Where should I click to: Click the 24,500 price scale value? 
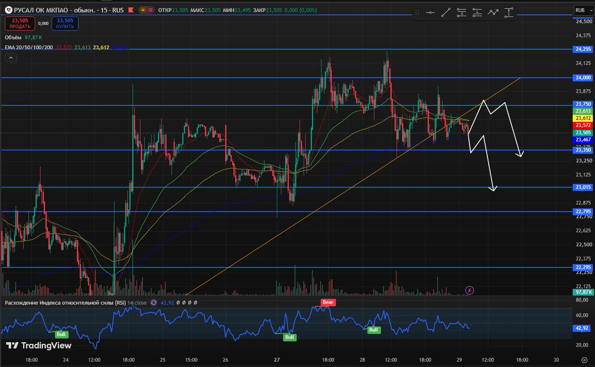point(584,21)
